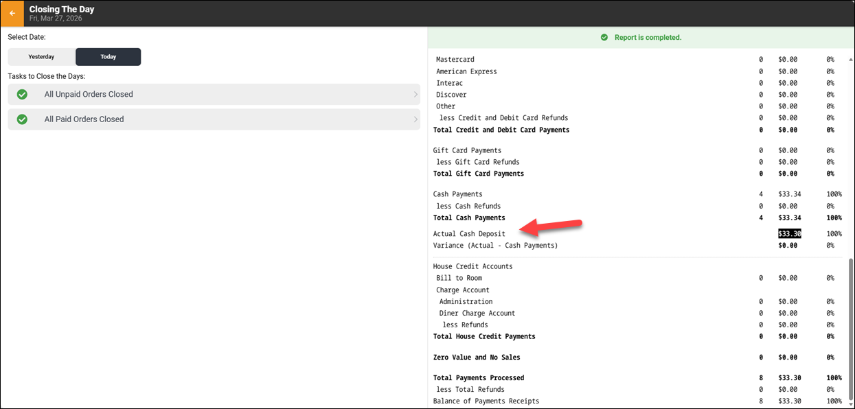Click Total Payments Processed label
This screenshot has width=855, height=409.
479,378
